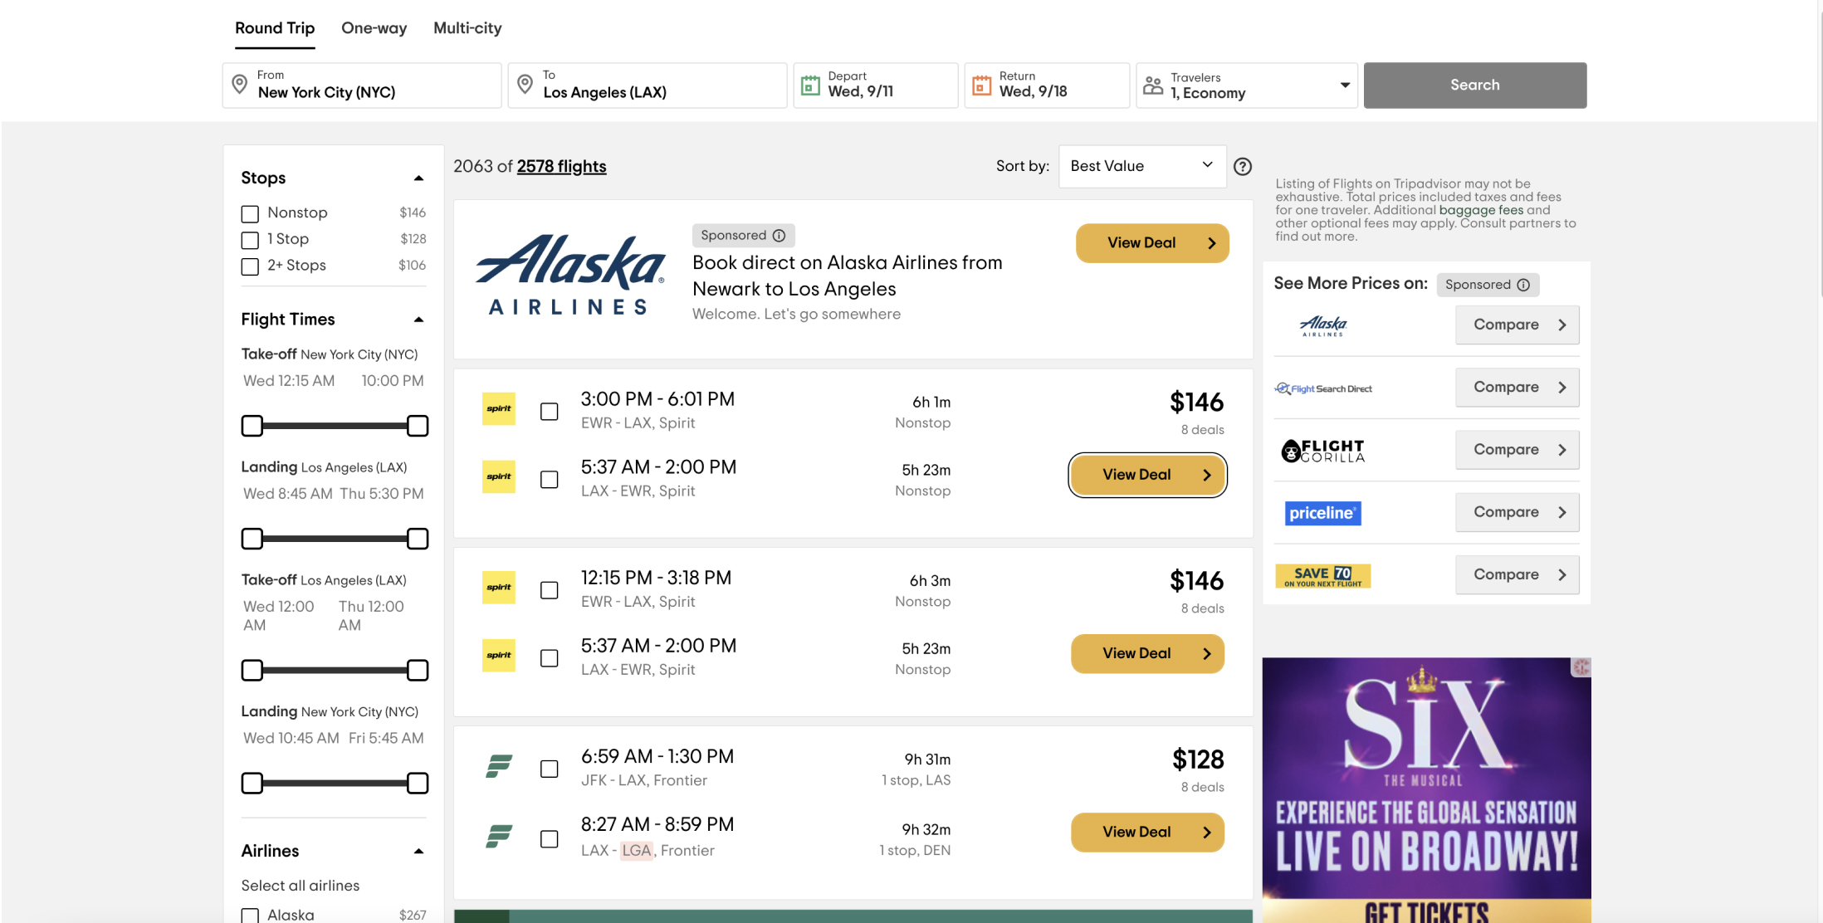Open the Sort by Best Value dropdown
This screenshot has width=1823, height=923.
click(1142, 166)
